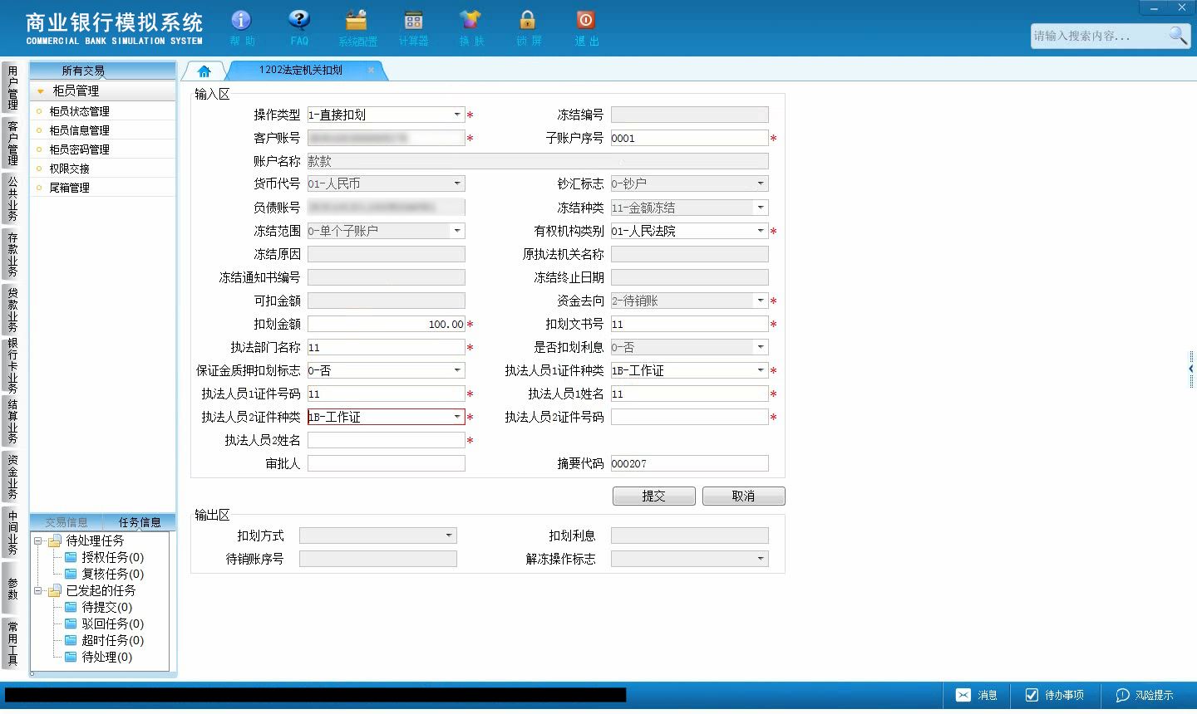Screen dimensions: 1197x714
Task: Open 用户管理 side tab
Action: coord(12,87)
